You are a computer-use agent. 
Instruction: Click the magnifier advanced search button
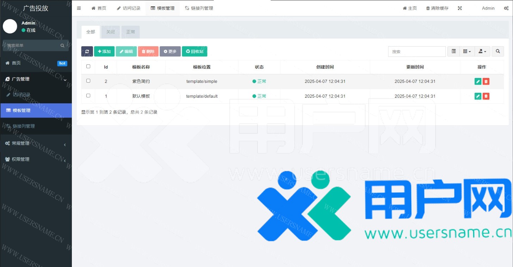pyautogui.click(x=497, y=51)
